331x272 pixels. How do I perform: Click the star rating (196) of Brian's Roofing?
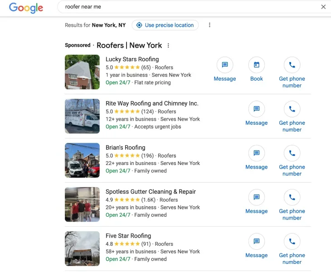(x=130, y=155)
